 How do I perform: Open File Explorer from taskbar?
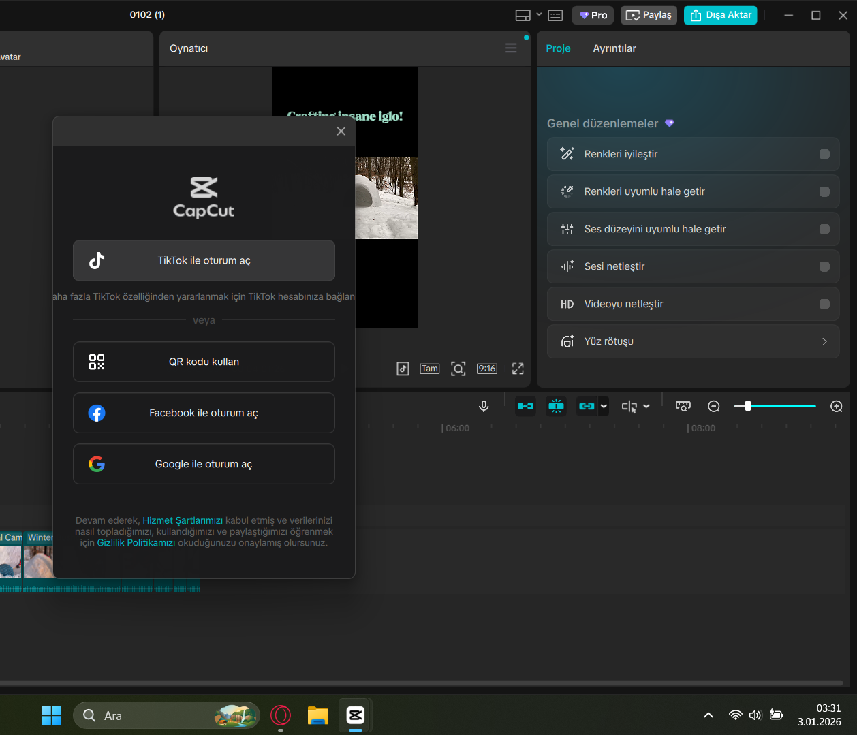point(318,715)
